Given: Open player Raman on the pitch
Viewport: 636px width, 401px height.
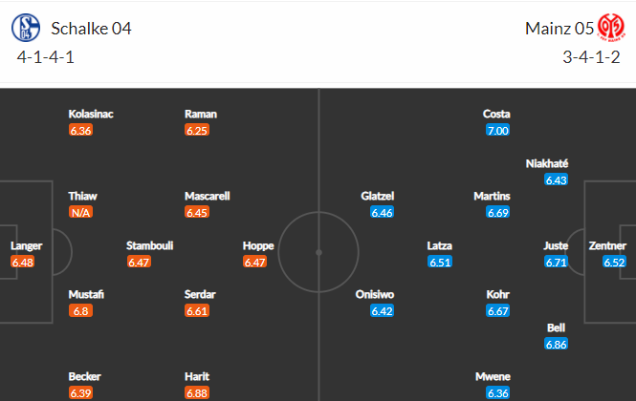Looking at the screenshot, I should pos(201,115).
